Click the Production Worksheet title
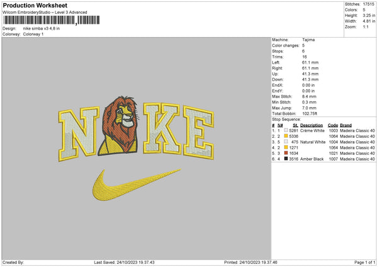378x267 pixels. pos(35,5)
